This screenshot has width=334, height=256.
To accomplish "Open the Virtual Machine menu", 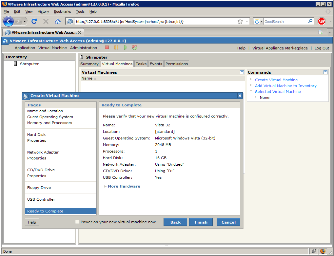I will (52, 48).
